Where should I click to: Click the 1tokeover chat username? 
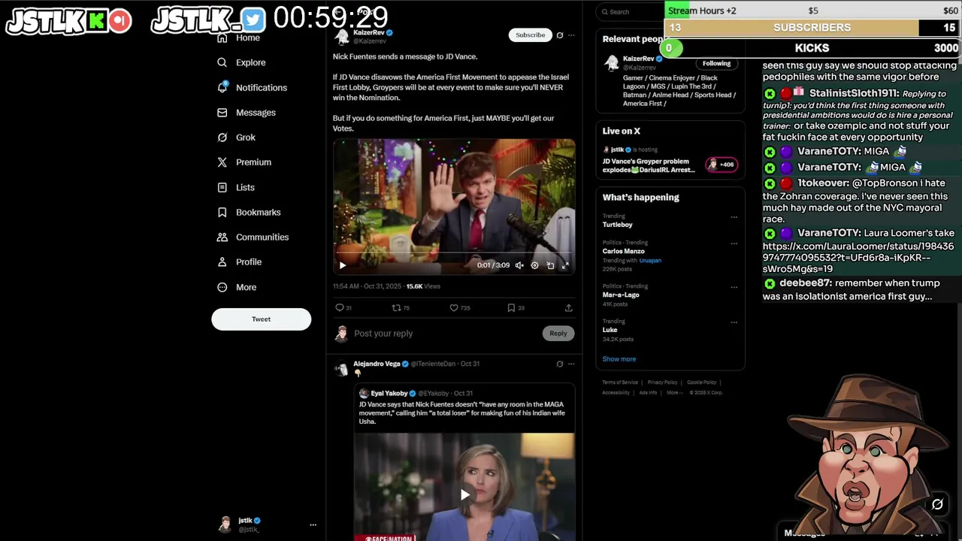[823, 183]
